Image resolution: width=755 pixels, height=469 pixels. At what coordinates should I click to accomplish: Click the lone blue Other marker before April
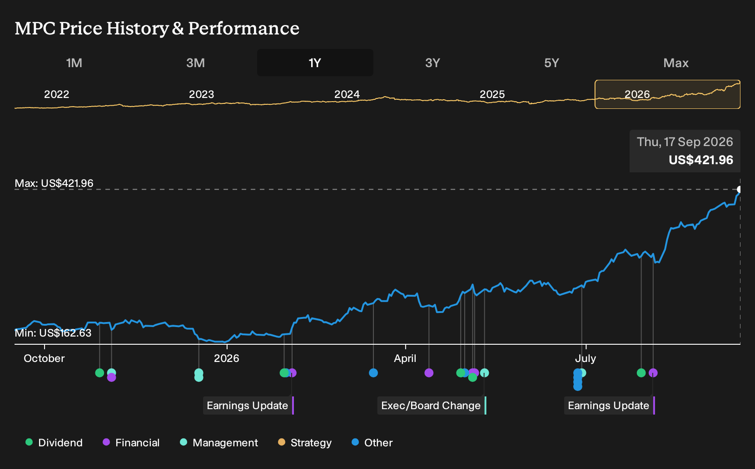tap(373, 373)
